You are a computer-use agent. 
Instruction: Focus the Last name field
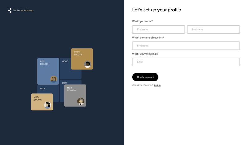tap(213, 29)
